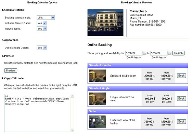This screenshot has height=135, width=193.
Task: Click the 1,500.00 $ per week price
Action: (166, 122)
